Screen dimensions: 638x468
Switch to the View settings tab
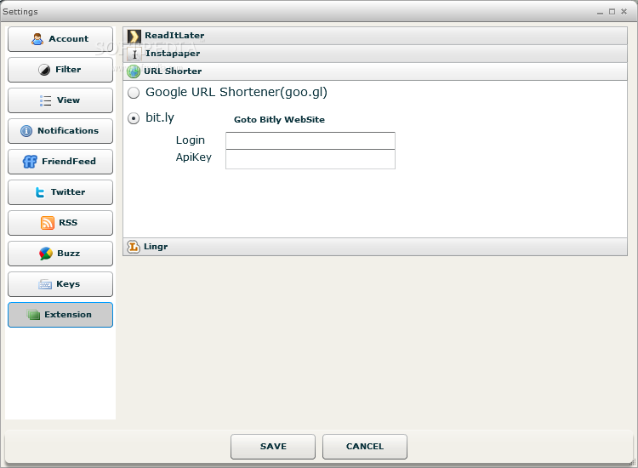60,100
